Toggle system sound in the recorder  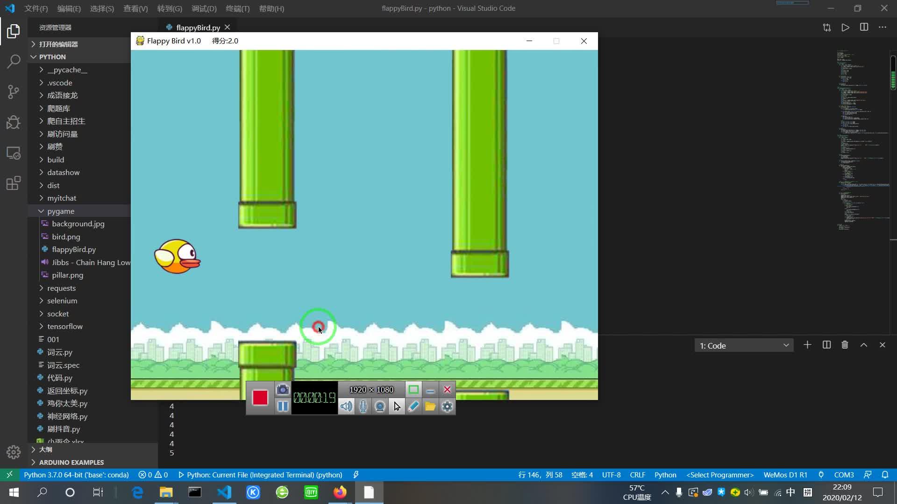[346, 406]
